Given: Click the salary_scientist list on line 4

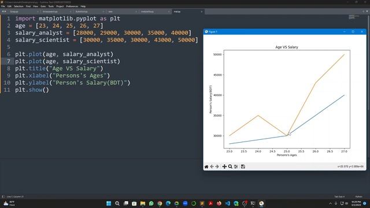Looking at the screenshot, I should click(x=139, y=40).
